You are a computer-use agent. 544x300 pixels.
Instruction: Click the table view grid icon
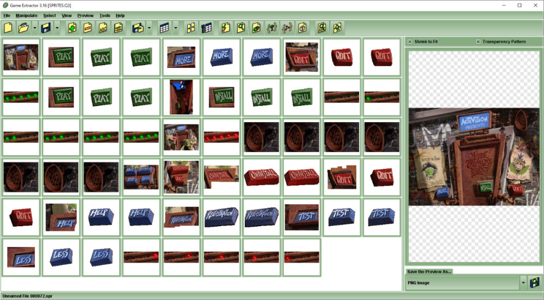(164, 28)
